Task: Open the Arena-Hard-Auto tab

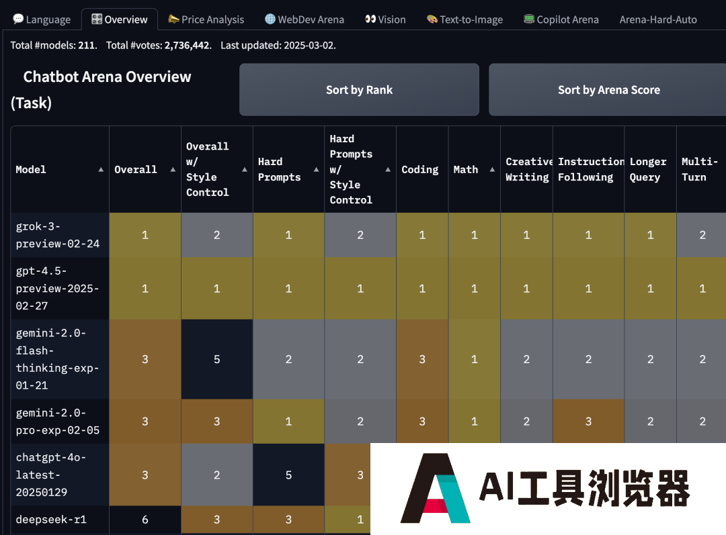Action: coord(658,19)
